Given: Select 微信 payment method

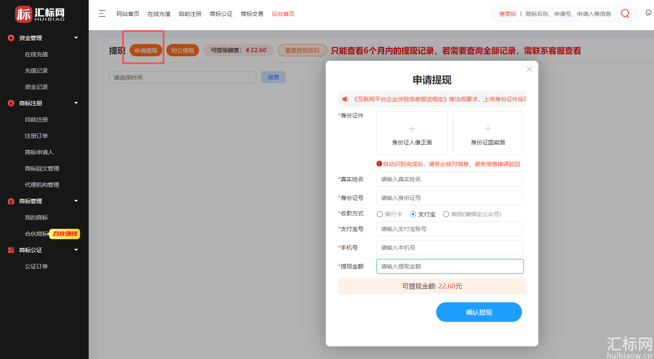Looking at the screenshot, I should click(x=472, y=214).
